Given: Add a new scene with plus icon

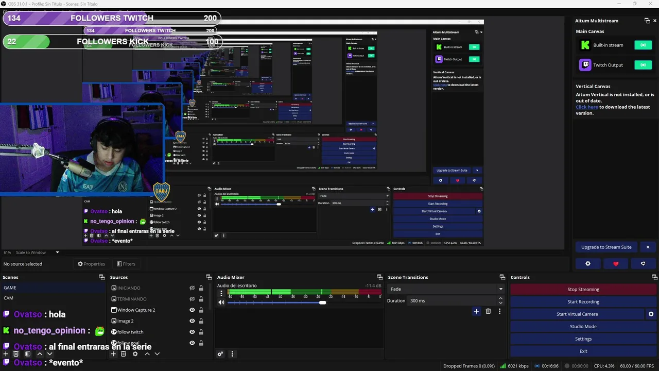Looking at the screenshot, I should pos(6,354).
